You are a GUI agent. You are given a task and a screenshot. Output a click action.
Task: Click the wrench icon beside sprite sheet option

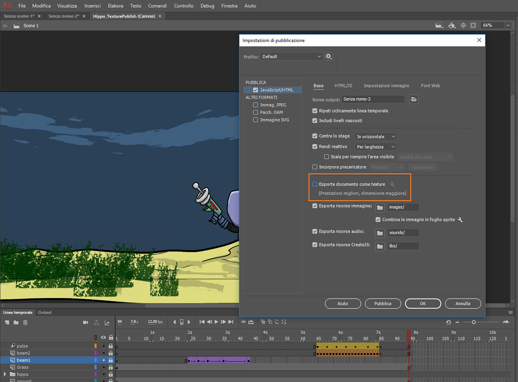(460, 220)
